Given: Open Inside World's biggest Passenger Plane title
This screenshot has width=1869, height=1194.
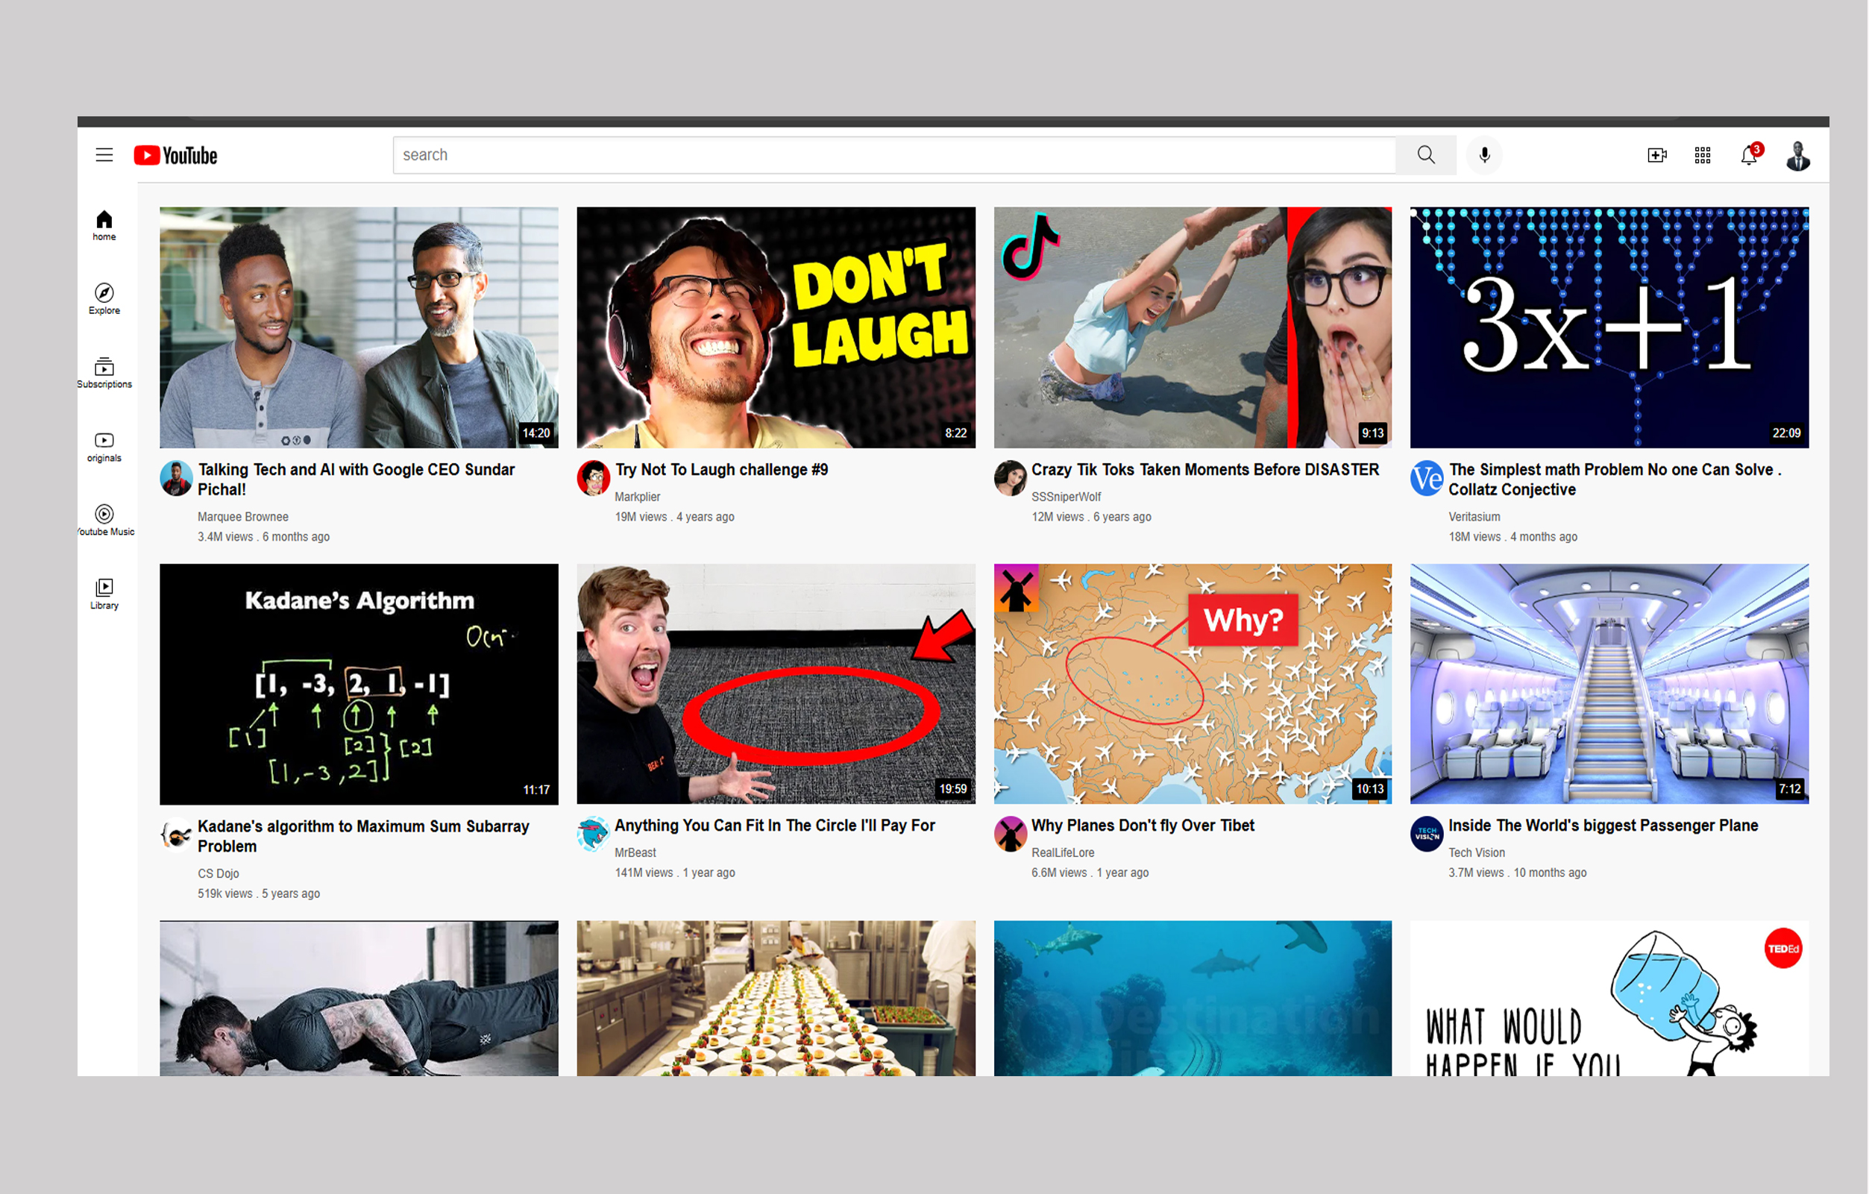Looking at the screenshot, I should 1603,826.
